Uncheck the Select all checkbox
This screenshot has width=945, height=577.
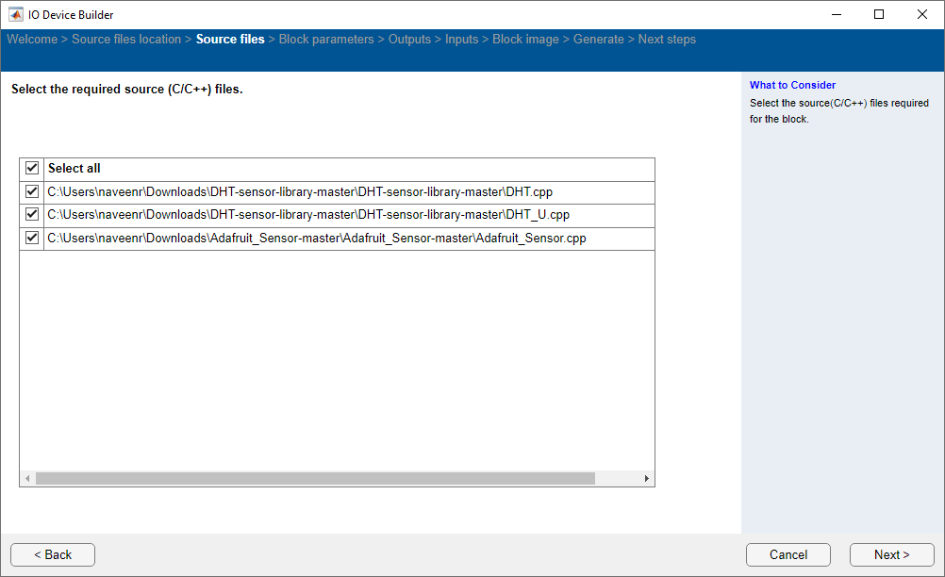32,168
